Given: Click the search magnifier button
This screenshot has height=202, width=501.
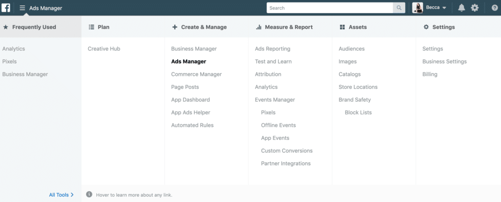Looking at the screenshot, I should [399, 8].
